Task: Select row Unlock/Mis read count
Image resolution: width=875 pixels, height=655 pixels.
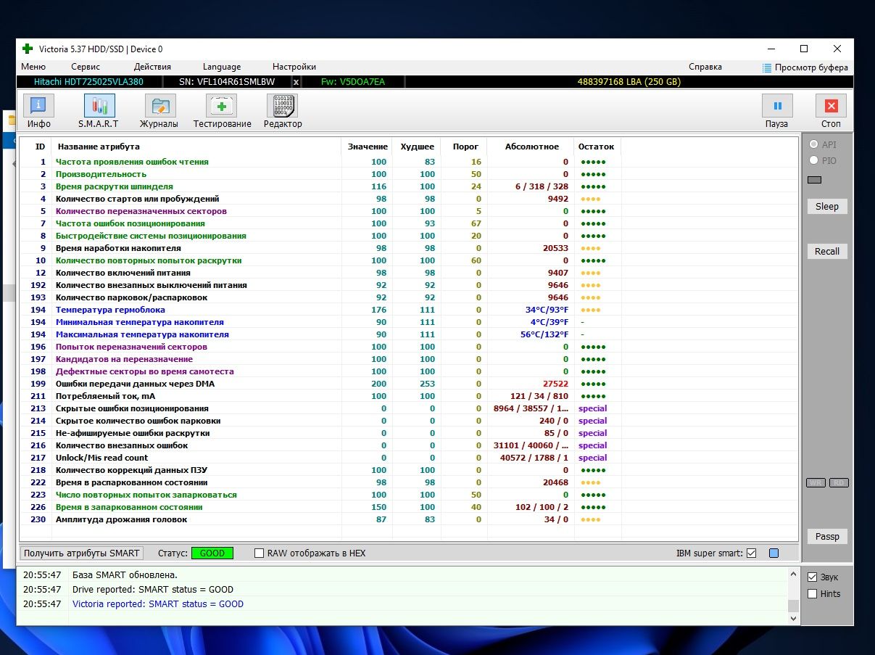Action: [320, 458]
